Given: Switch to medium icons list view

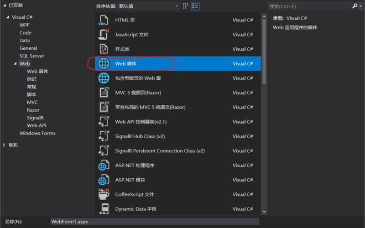Looking at the screenshot, I should pyautogui.click(x=195, y=6).
